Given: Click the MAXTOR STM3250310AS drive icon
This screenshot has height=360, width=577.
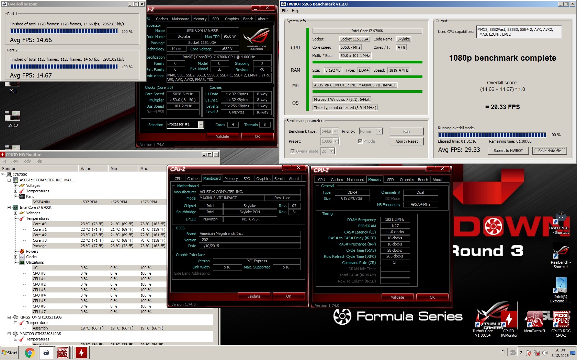Looking at the screenshot, I should (x=15, y=334).
